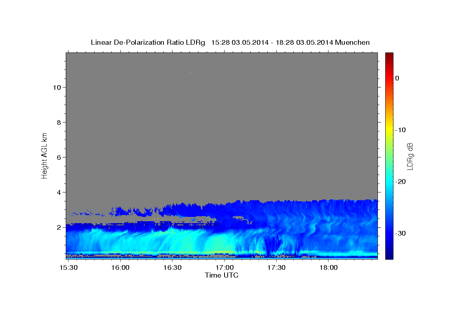Click the colorbar value -10
The height and width of the screenshot is (311, 467).
click(400, 130)
